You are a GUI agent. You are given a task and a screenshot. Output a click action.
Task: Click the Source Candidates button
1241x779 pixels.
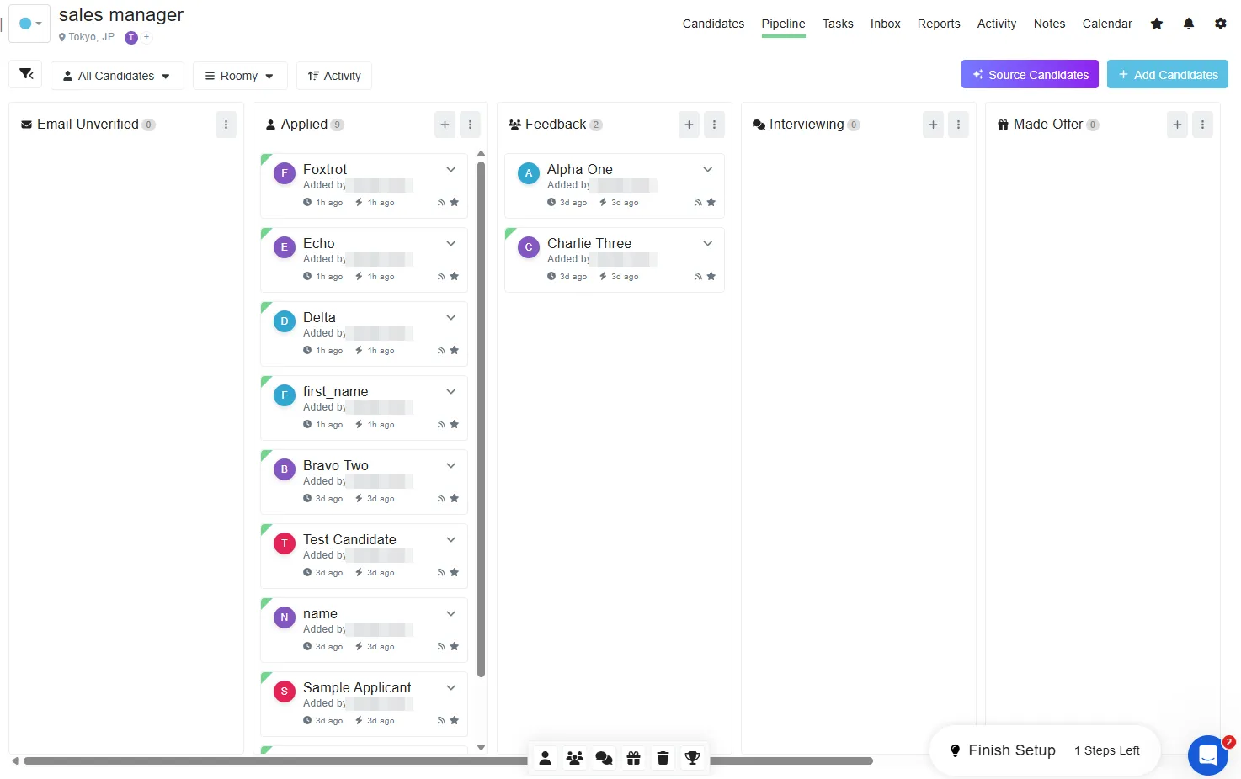click(x=1030, y=74)
